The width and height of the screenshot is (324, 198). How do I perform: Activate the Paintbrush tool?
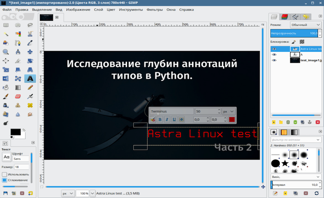[6, 96]
